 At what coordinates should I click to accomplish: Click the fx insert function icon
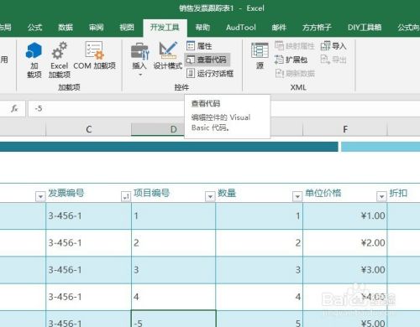pyautogui.click(x=14, y=108)
